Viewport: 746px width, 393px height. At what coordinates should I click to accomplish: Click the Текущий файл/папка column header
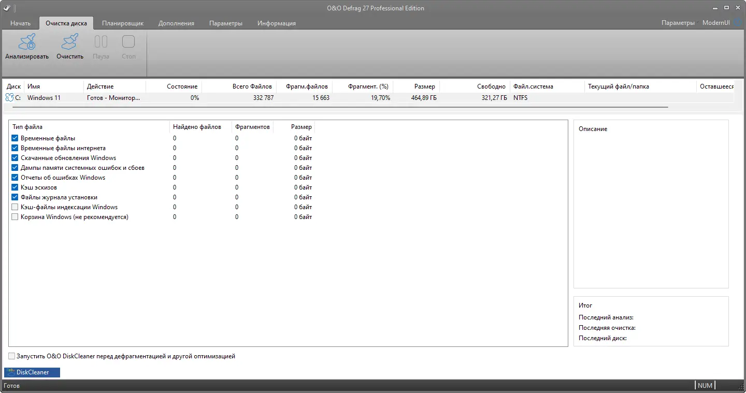click(640, 86)
